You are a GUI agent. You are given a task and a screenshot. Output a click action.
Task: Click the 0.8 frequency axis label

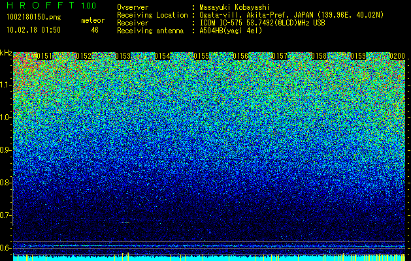6,183
